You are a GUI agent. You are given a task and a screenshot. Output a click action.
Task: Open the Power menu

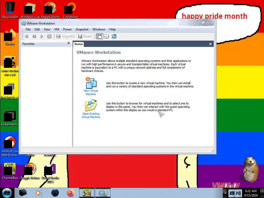(67, 29)
